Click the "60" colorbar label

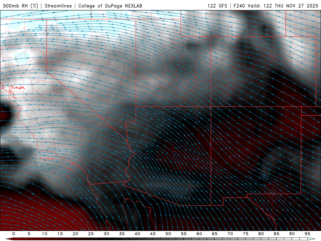tap(199, 234)
